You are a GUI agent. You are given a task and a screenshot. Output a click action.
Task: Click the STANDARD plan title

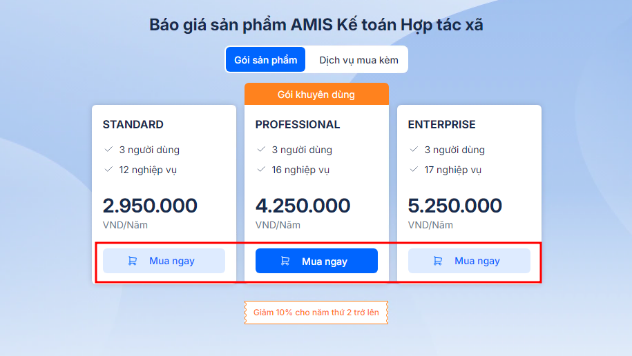[133, 124]
